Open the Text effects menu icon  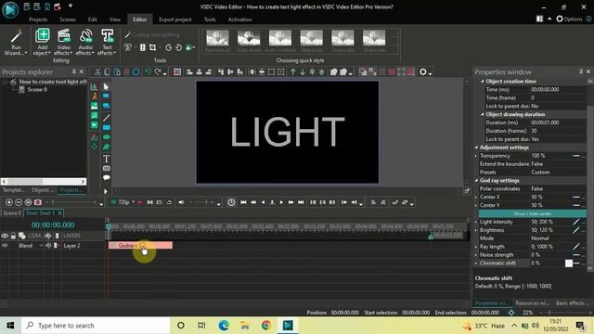tap(108, 36)
